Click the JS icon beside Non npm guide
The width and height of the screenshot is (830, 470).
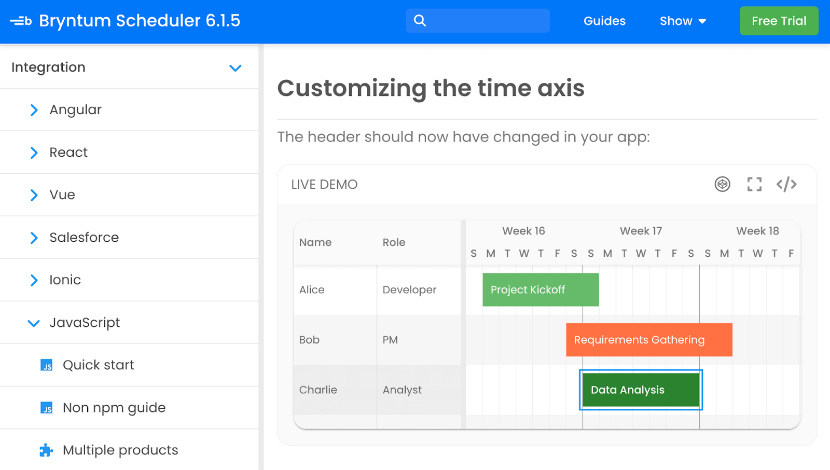click(46, 408)
